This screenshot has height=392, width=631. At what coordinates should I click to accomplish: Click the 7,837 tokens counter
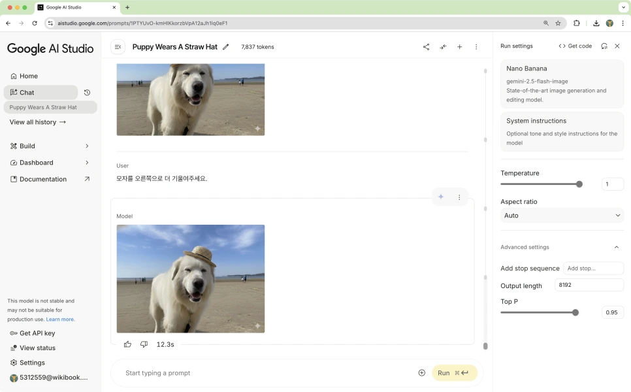coord(257,46)
